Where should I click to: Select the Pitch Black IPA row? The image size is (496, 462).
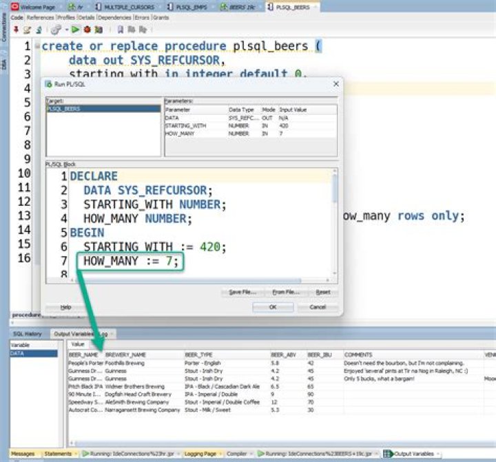coord(282,386)
